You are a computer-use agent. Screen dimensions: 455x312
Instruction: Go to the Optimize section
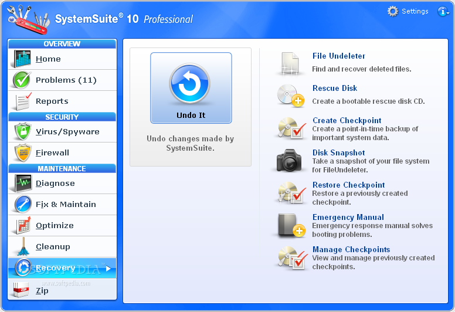coord(62,226)
